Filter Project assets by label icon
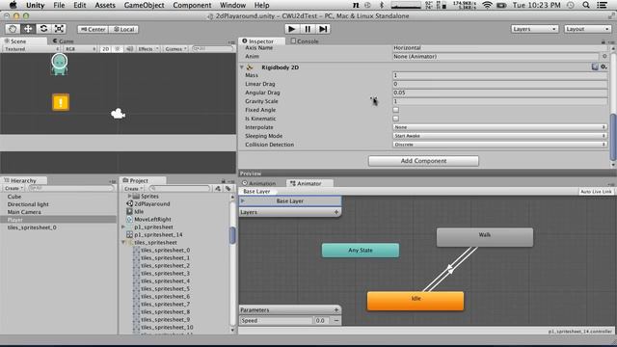 tap(228, 189)
